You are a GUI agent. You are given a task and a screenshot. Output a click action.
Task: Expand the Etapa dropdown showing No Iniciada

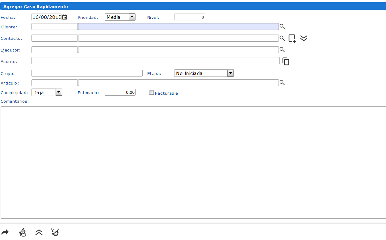pyautogui.click(x=230, y=73)
